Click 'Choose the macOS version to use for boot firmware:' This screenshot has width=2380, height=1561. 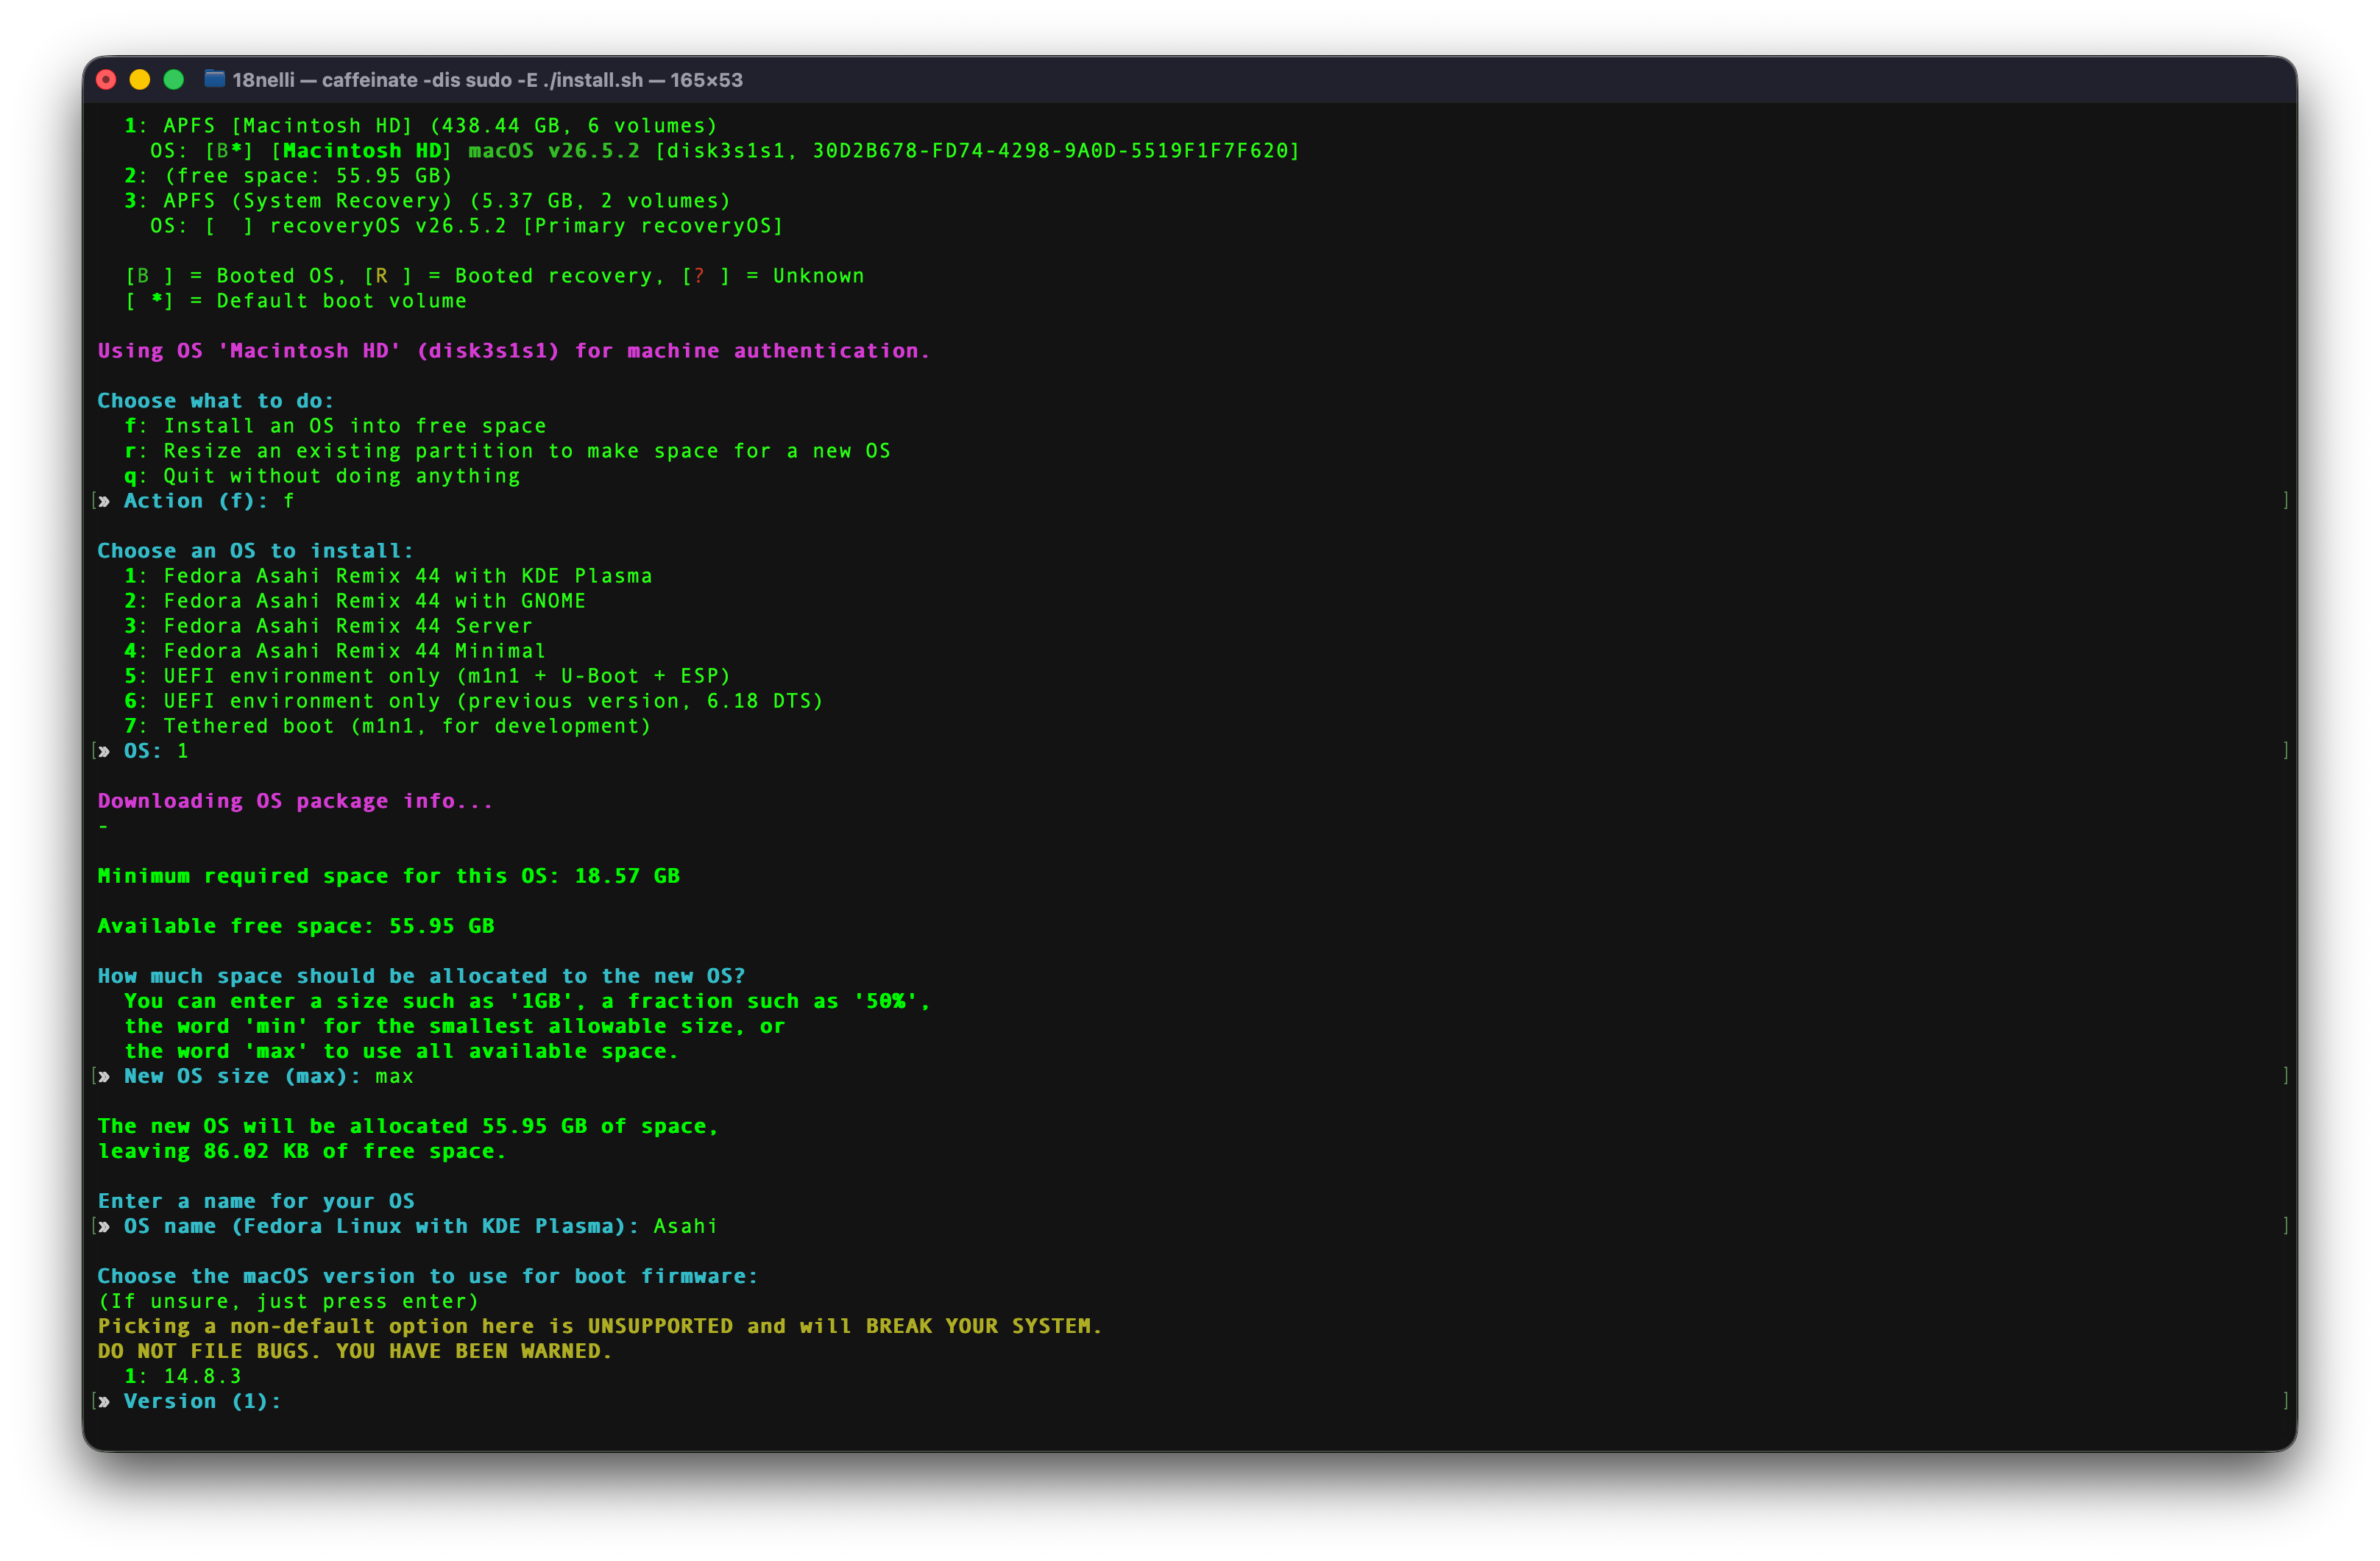[428, 1276]
